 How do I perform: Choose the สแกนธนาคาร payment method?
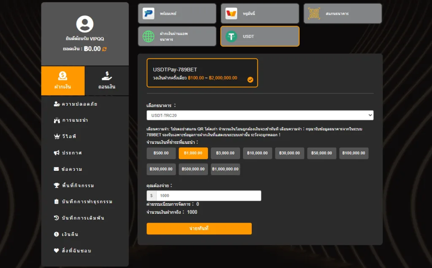[343, 13]
